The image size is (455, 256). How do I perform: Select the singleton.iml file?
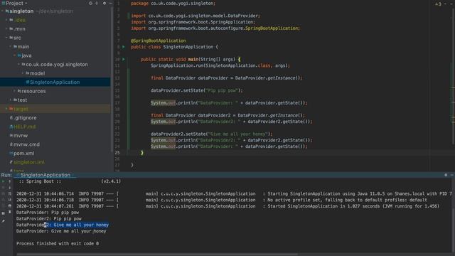point(27,162)
